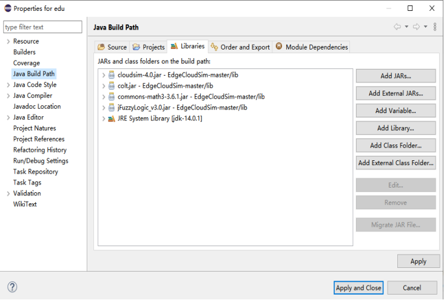The image size is (444, 300).
Task: Click the forward navigation arrow icon
Action: pyautogui.click(x=416, y=27)
